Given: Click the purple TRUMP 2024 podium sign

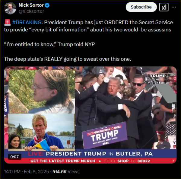Looking at the screenshot, I should (x=105, y=135).
